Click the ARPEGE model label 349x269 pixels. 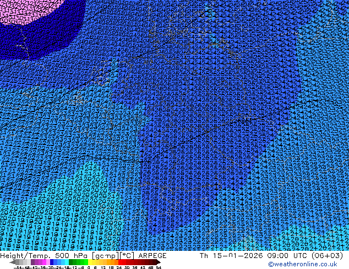click(152, 256)
